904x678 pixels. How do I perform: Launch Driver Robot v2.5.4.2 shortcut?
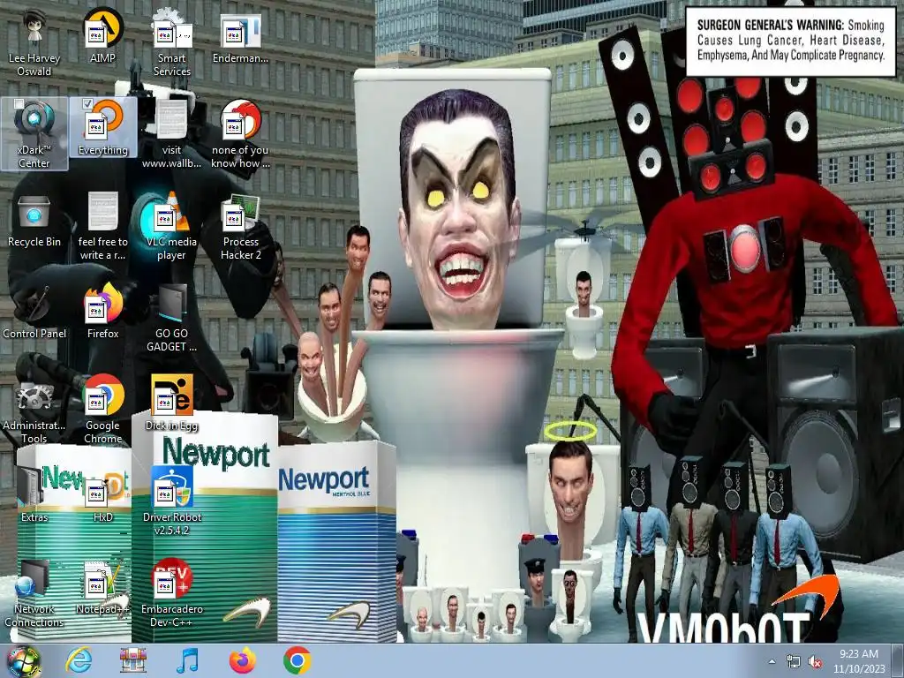coord(172,501)
